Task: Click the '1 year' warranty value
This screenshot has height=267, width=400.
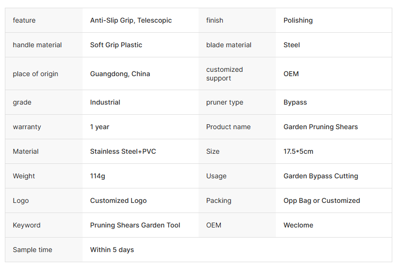Action: 100,127
